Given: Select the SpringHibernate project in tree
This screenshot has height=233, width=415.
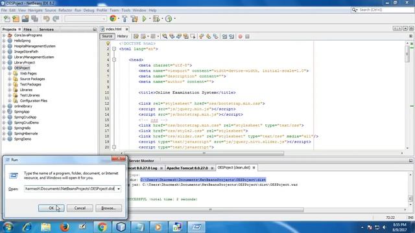Looking at the screenshot, I should click(26, 134).
